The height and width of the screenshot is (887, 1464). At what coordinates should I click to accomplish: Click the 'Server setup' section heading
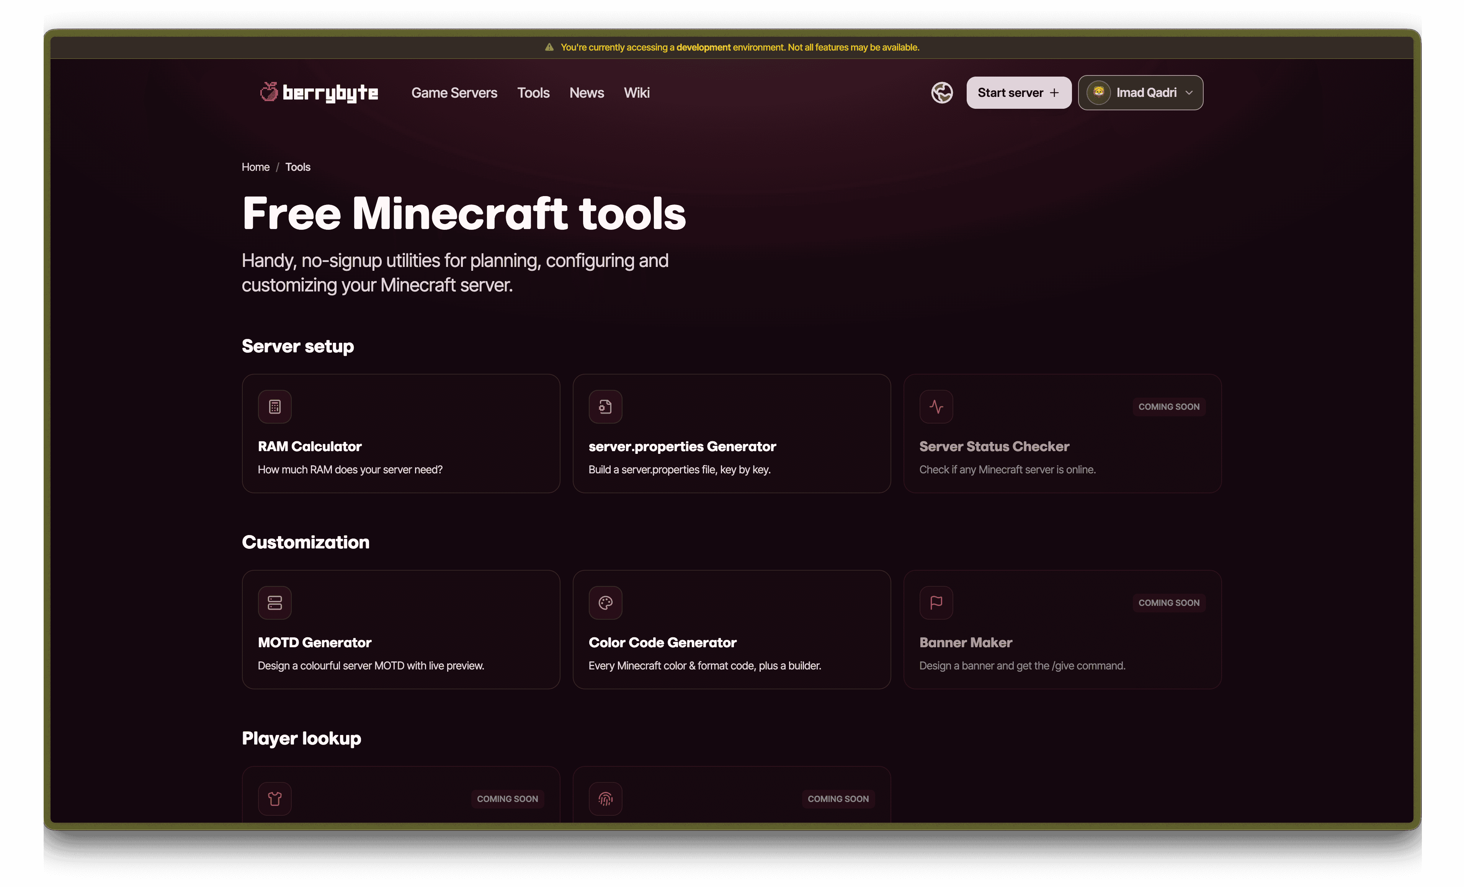pos(298,346)
